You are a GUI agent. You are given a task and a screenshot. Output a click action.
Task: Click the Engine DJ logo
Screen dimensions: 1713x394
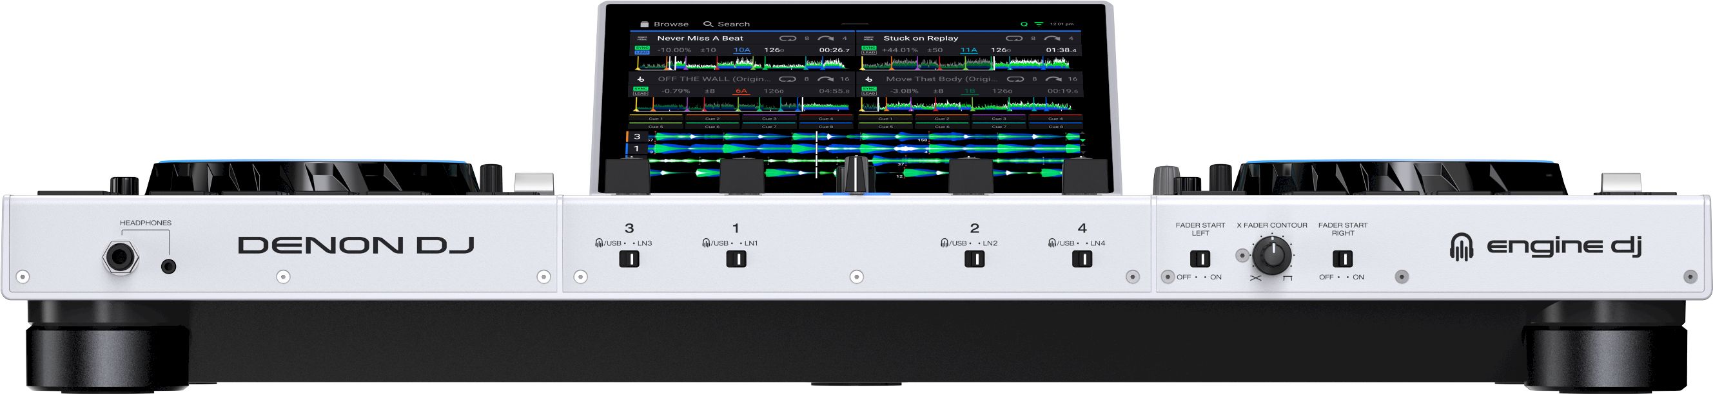1545,246
